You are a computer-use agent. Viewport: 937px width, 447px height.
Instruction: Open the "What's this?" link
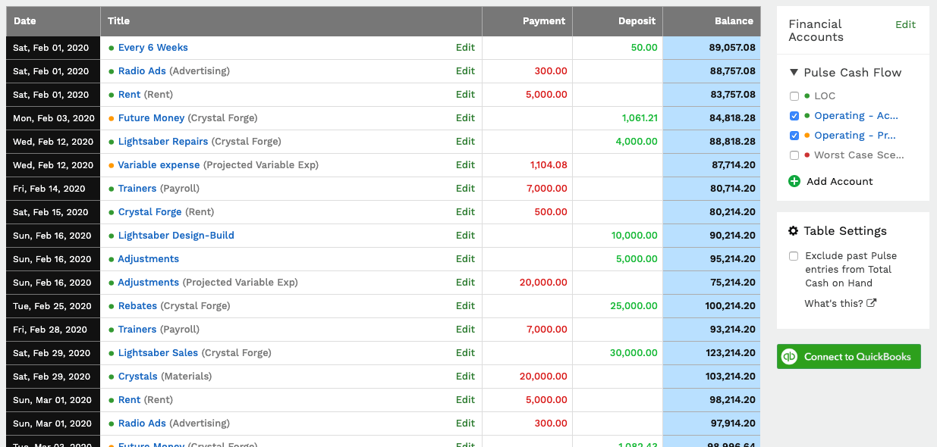832,303
